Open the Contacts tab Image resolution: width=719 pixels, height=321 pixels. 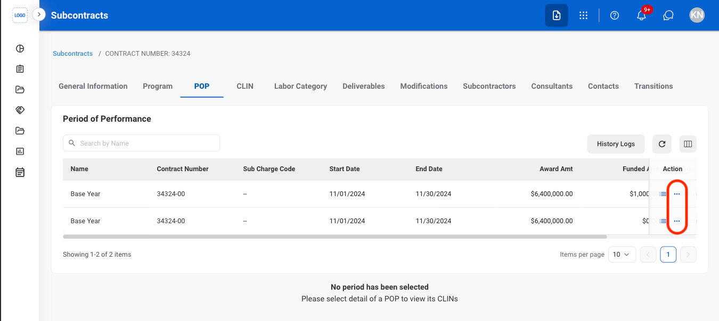[x=603, y=86]
